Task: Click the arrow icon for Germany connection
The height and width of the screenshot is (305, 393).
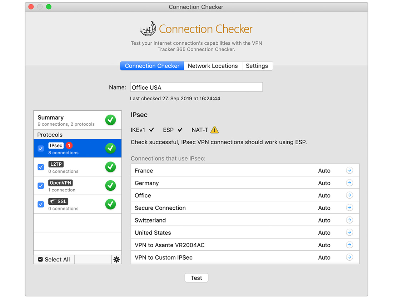Action: (349, 183)
